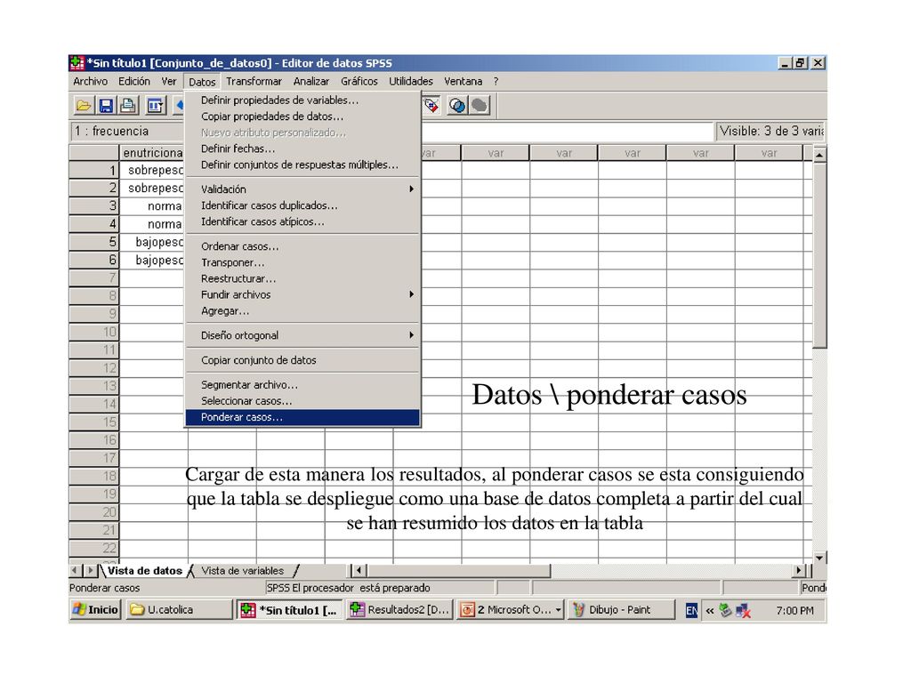Screen dimensions: 911x683
Task: Open the Ver menu
Action: tap(168, 81)
